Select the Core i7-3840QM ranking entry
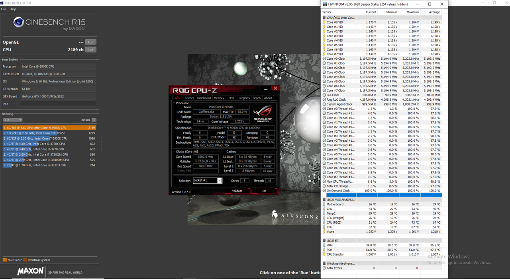The height and width of the screenshot is (279, 510). click(49, 160)
